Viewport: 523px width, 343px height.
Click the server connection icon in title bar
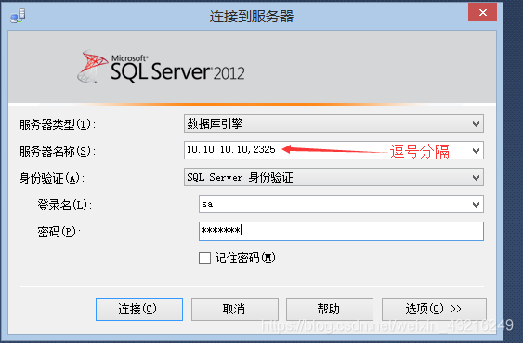point(18,16)
